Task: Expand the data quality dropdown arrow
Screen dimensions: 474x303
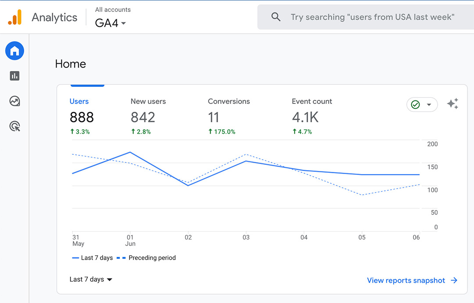Action: tap(428, 104)
